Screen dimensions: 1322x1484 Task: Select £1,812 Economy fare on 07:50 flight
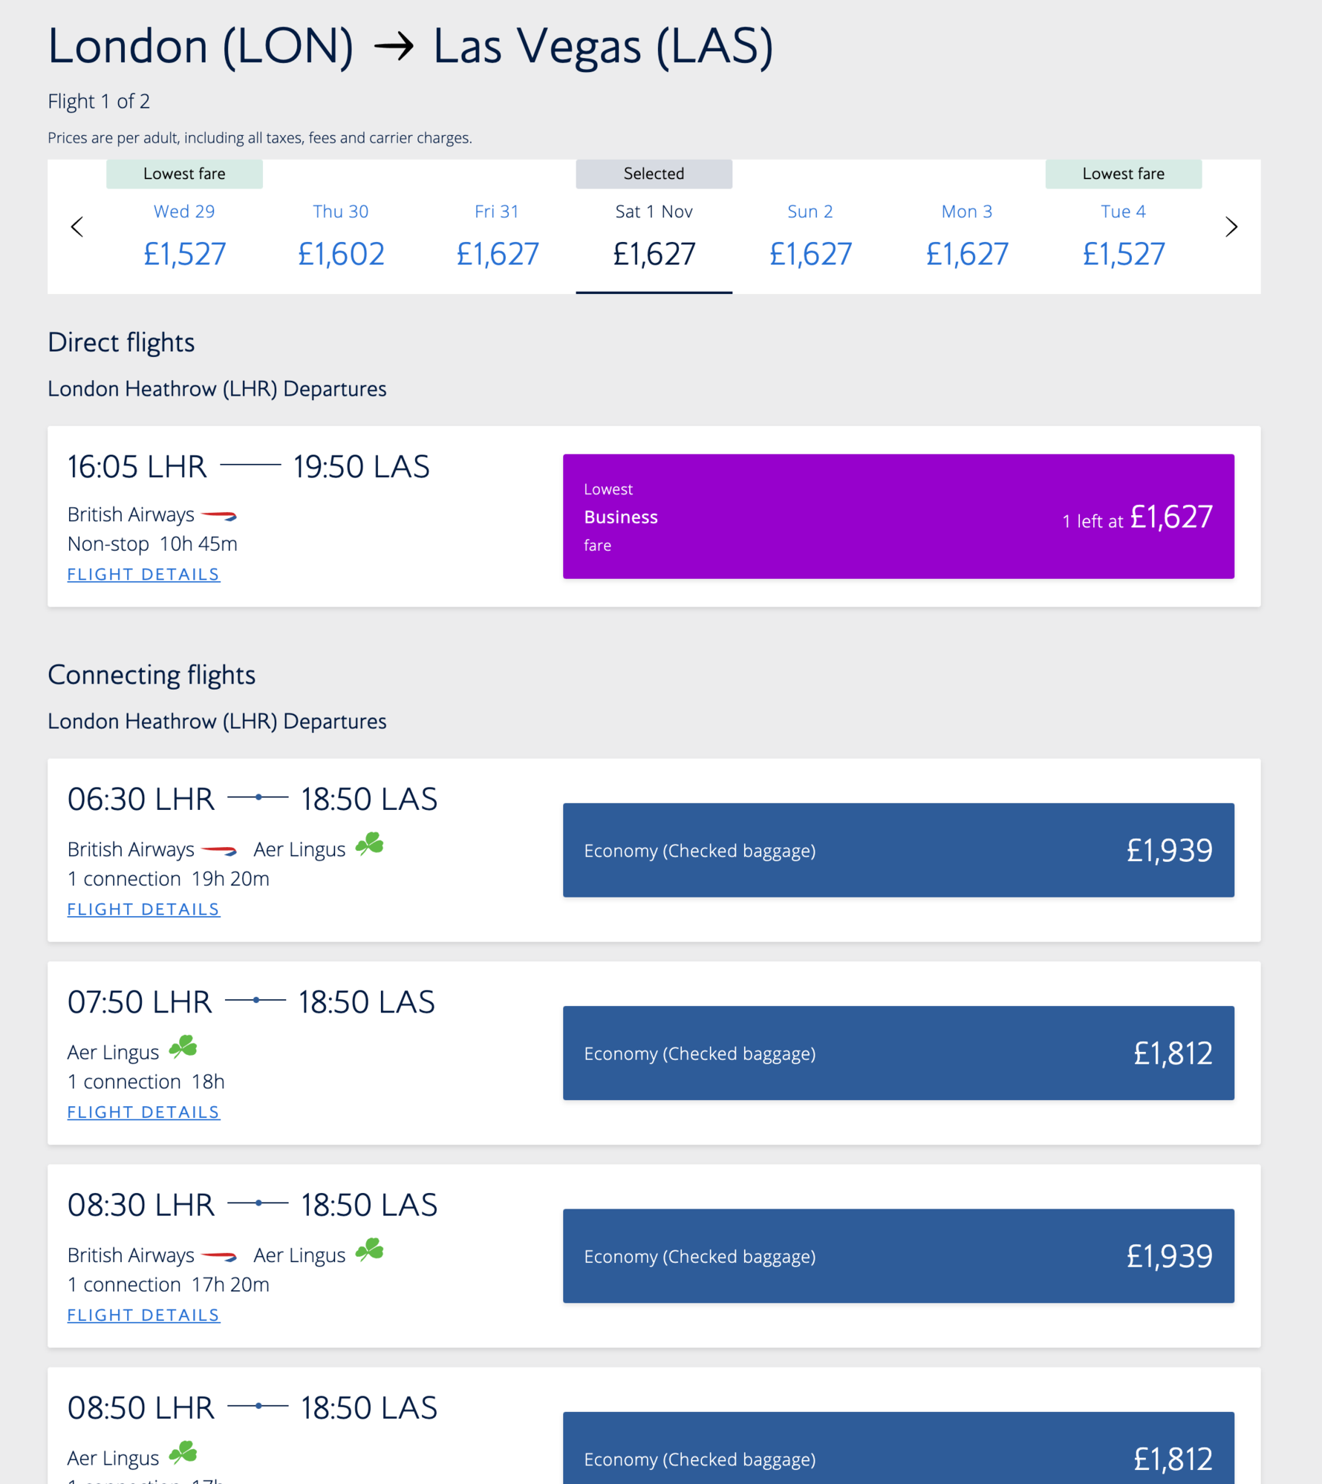(x=898, y=1053)
